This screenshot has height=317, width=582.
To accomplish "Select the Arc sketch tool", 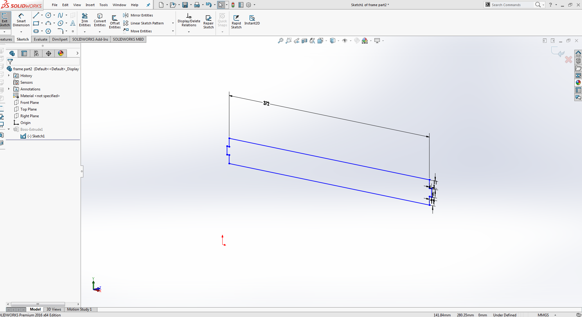I will [x=48, y=23].
